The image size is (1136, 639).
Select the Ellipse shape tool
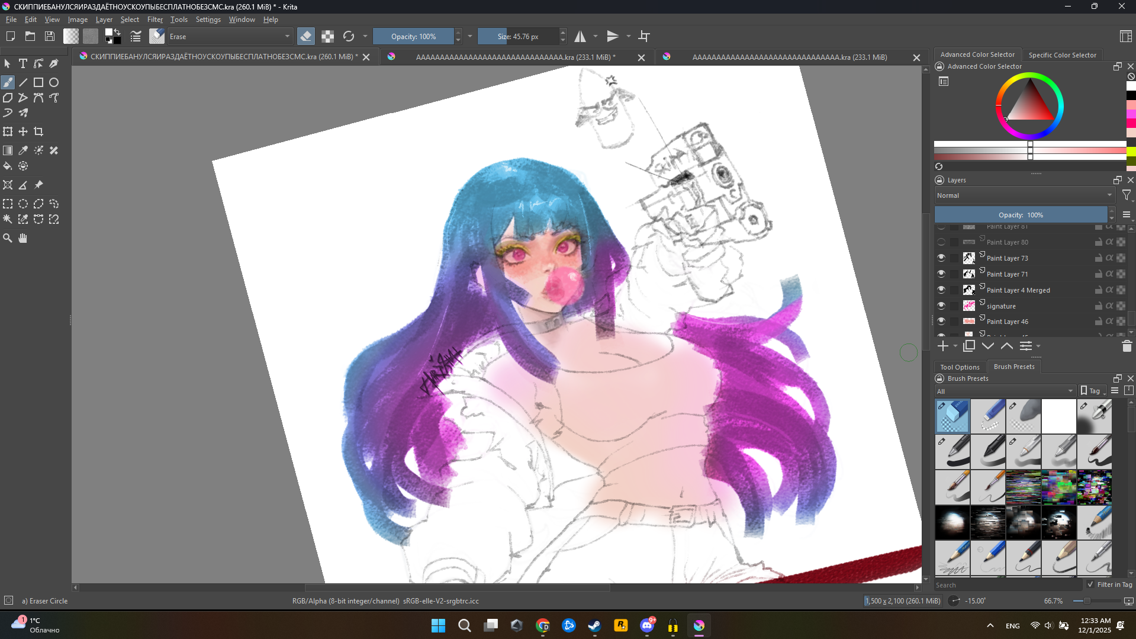[x=54, y=82]
